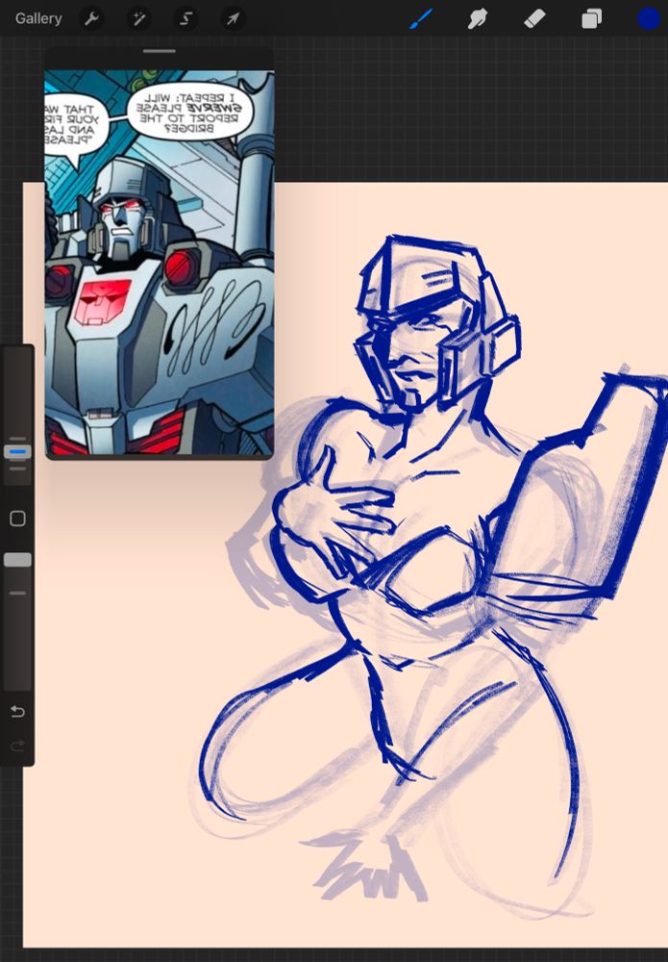Adjust the brush size slider handle
The image size is (668, 962).
(17, 452)
